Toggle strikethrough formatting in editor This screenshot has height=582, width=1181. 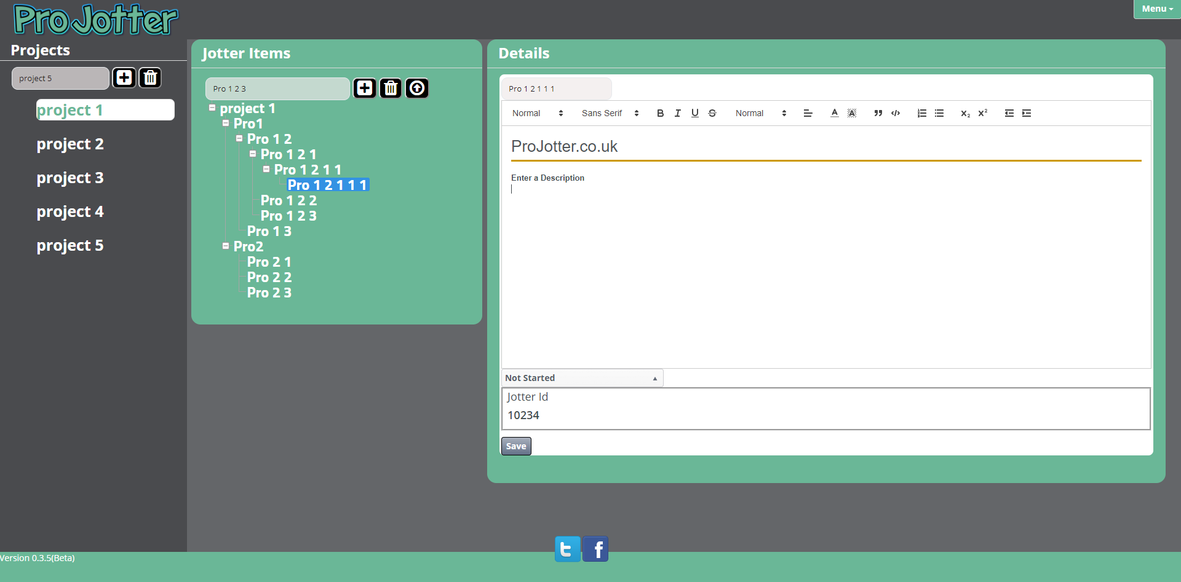(712, 113)
